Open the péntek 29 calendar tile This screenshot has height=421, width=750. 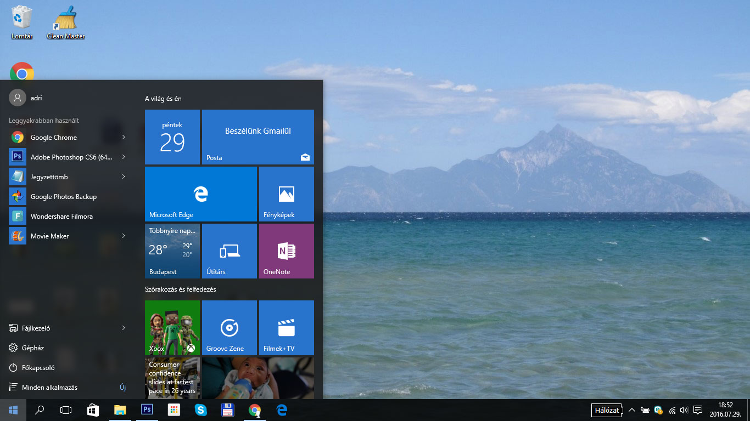click(172, 137)
